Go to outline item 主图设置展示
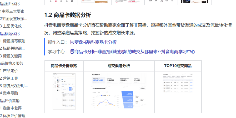This screenshot has height=118, width=236. click(x=13, y=19)
